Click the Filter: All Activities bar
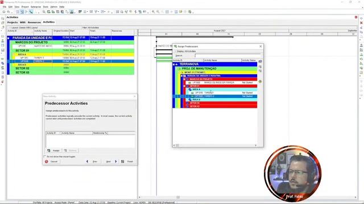This screenshot has height=204, width=364. [x=90, y=28]
